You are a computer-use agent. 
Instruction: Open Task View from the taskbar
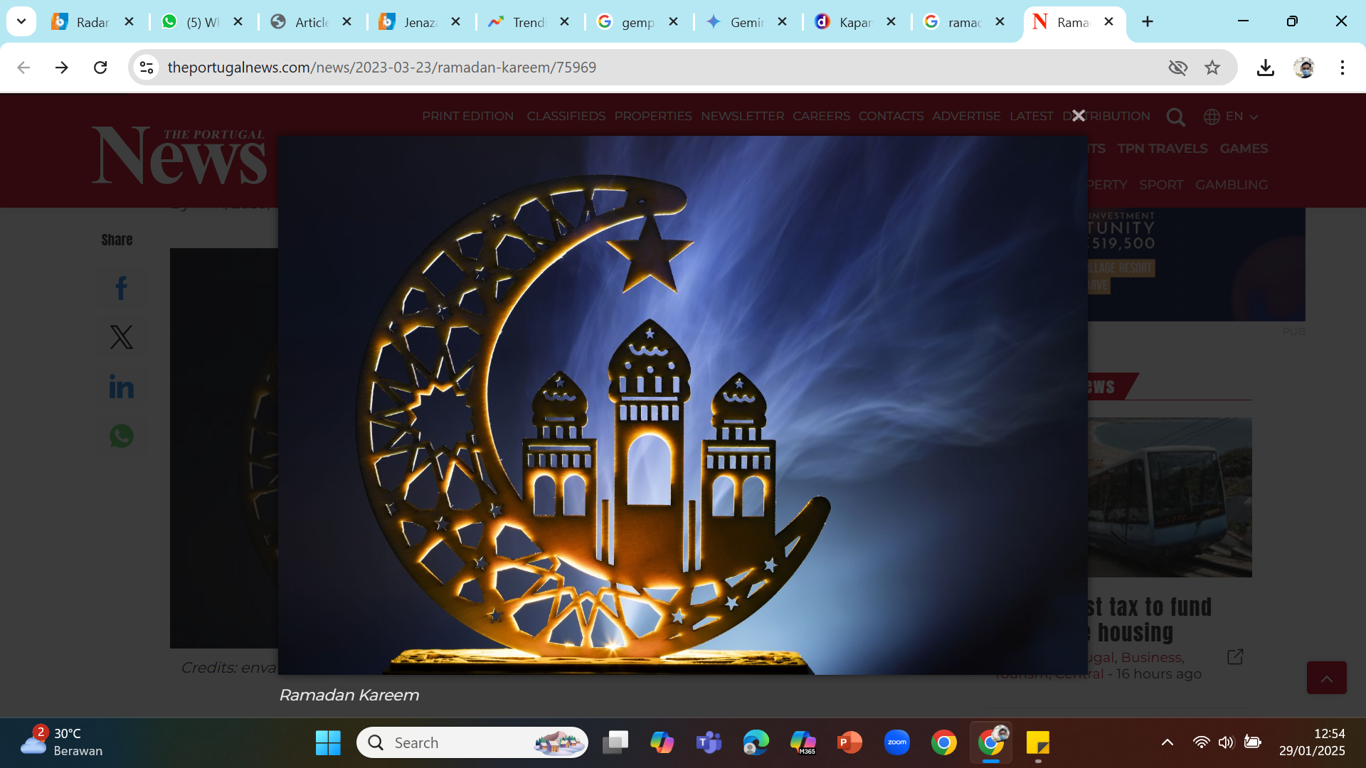pos(615,742)
